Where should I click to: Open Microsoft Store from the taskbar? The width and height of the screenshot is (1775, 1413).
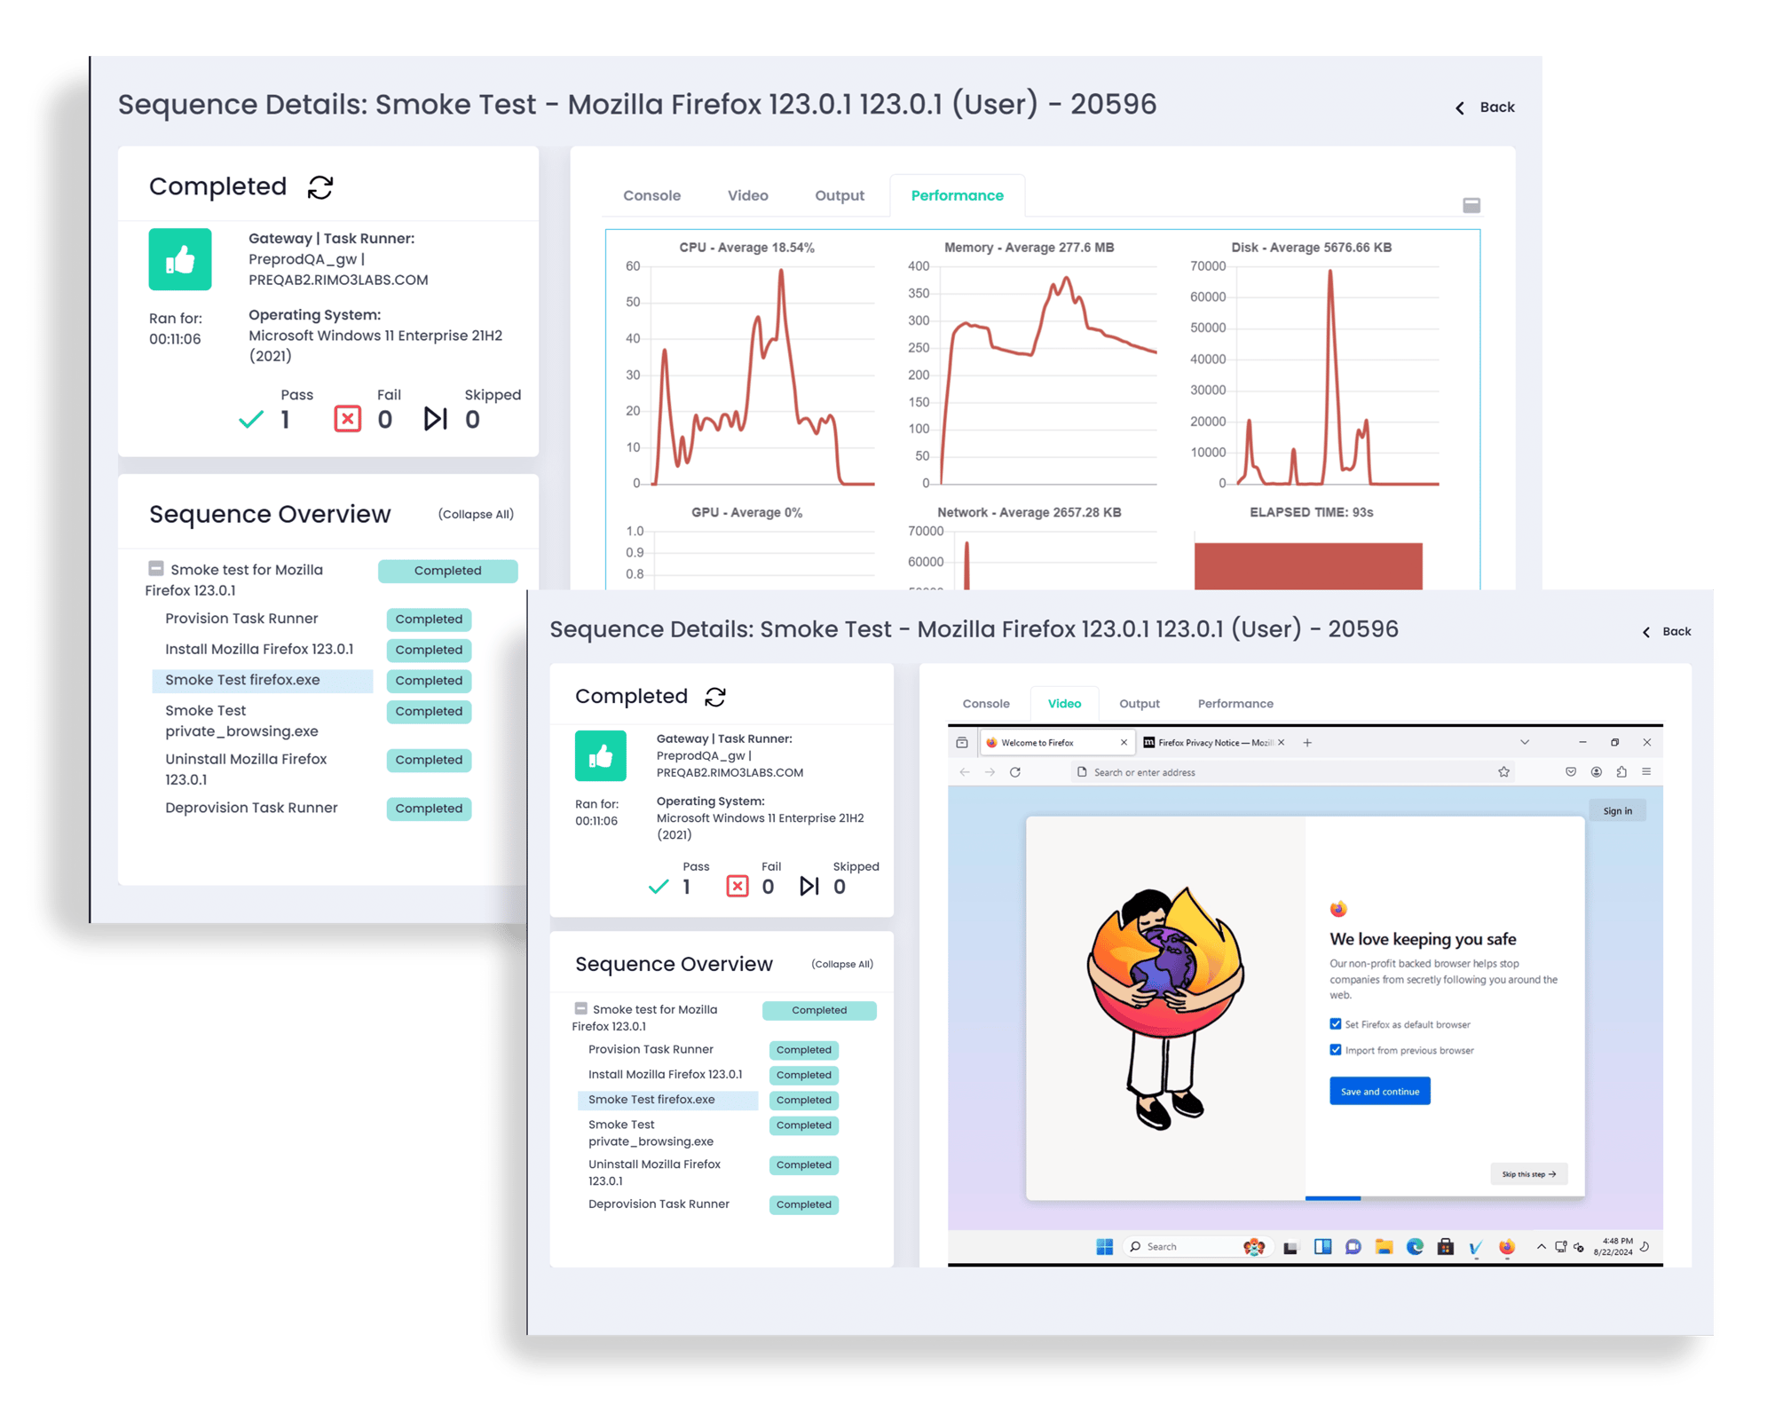[1446, 1247]
